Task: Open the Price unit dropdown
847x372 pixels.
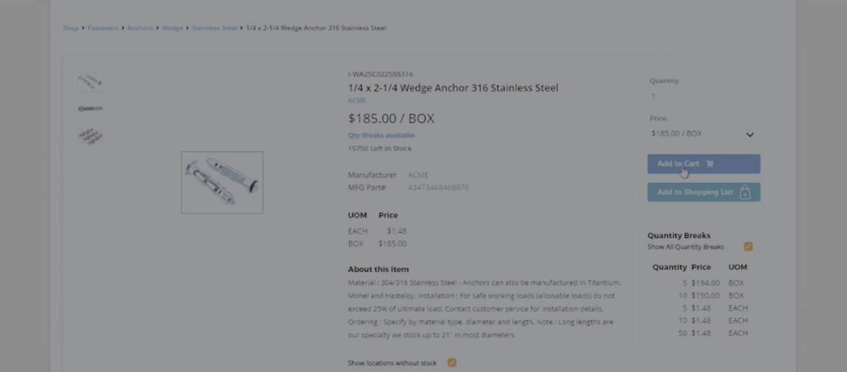Action: point(703,134)
